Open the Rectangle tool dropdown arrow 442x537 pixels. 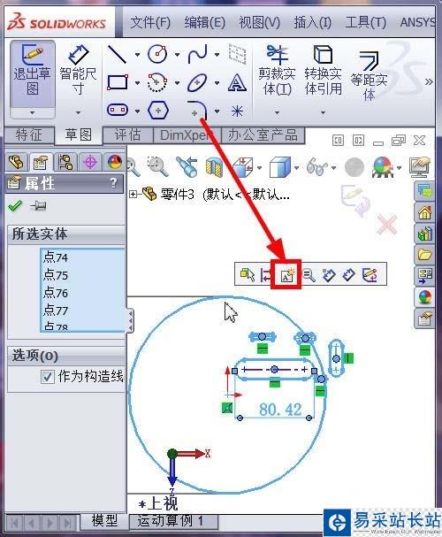[x=137, y=82]
